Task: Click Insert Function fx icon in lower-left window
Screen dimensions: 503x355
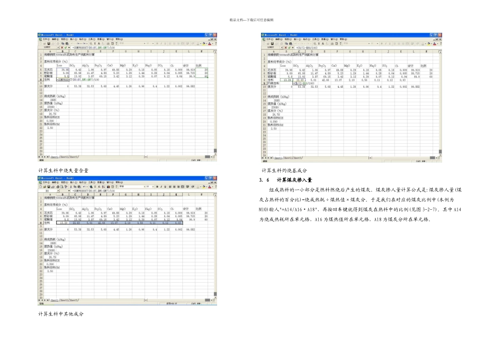Action: pyautogui.click(x=99, y=186)
